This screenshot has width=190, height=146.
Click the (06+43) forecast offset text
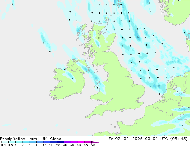(x=179, y=139)
